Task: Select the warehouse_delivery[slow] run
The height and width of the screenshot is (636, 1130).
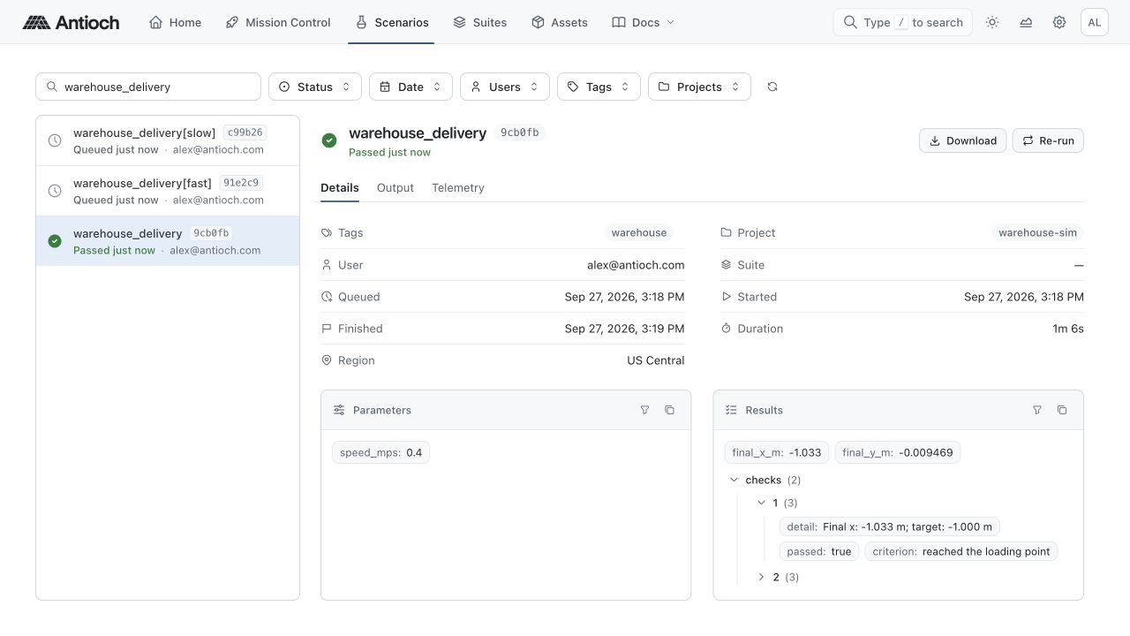Action: 168,140
